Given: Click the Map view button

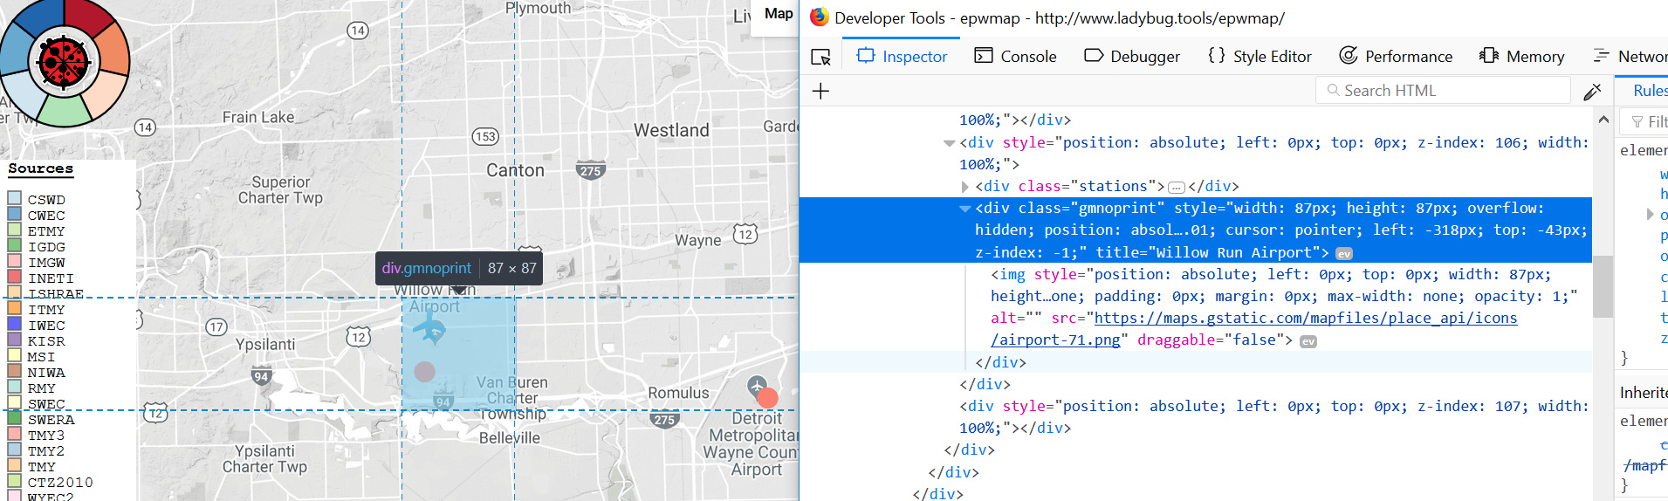Looking at the screenshot, I should coord(778,13).
